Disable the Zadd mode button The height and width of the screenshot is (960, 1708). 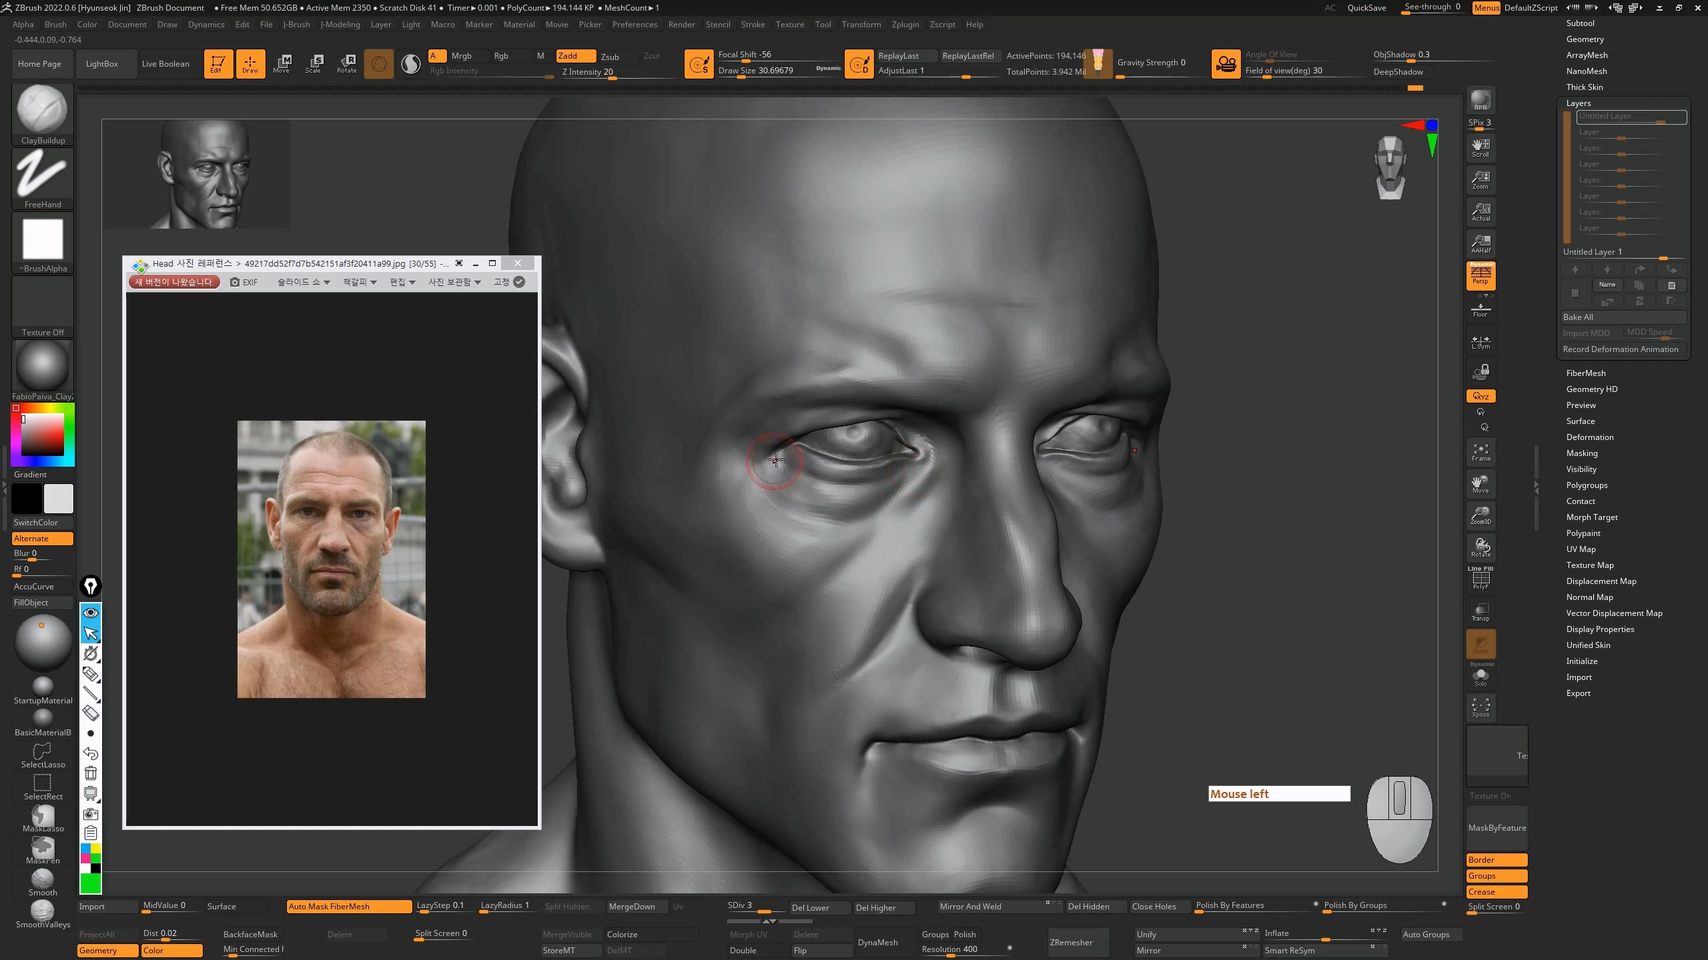[575, 56]
